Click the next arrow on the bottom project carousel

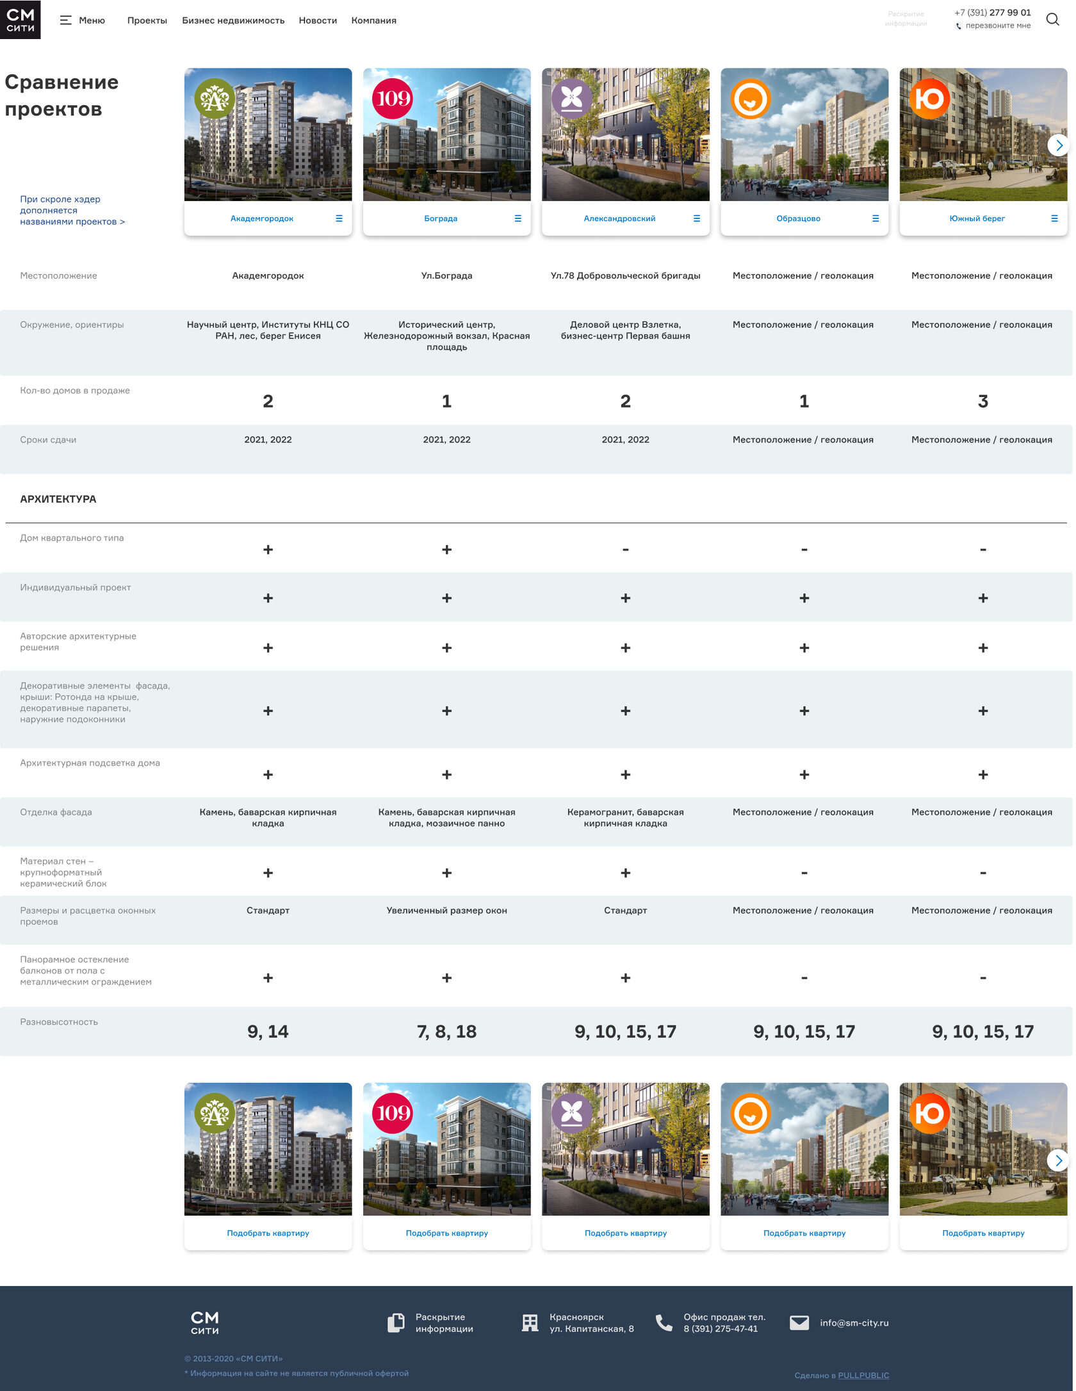[x=1059, y=1160]
